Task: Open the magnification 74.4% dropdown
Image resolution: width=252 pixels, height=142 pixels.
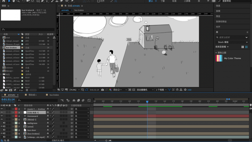Action: [74, 90]
